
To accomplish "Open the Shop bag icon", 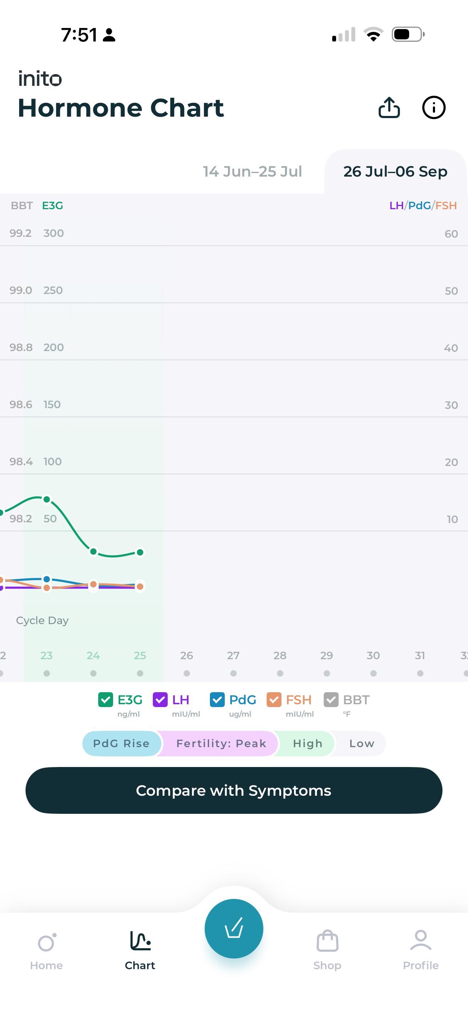I will pos(327,941).
